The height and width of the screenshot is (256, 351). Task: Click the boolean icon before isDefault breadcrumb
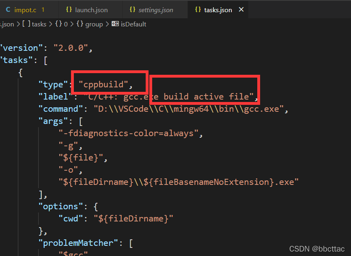pyautogui.click(x=115, y=24)
